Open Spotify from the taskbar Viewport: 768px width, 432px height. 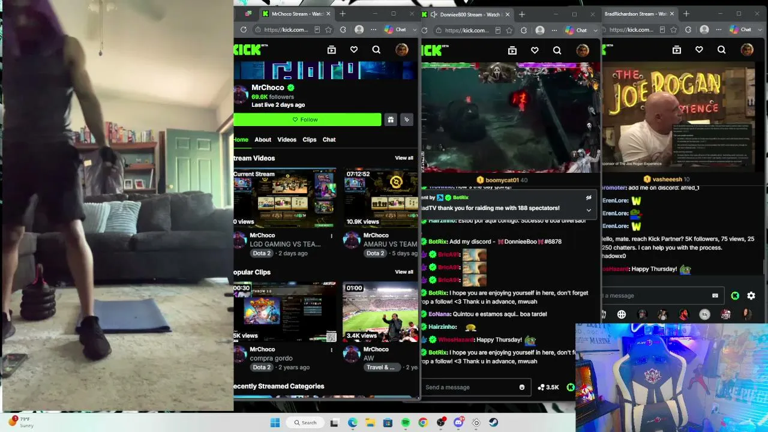pos(406,422)
